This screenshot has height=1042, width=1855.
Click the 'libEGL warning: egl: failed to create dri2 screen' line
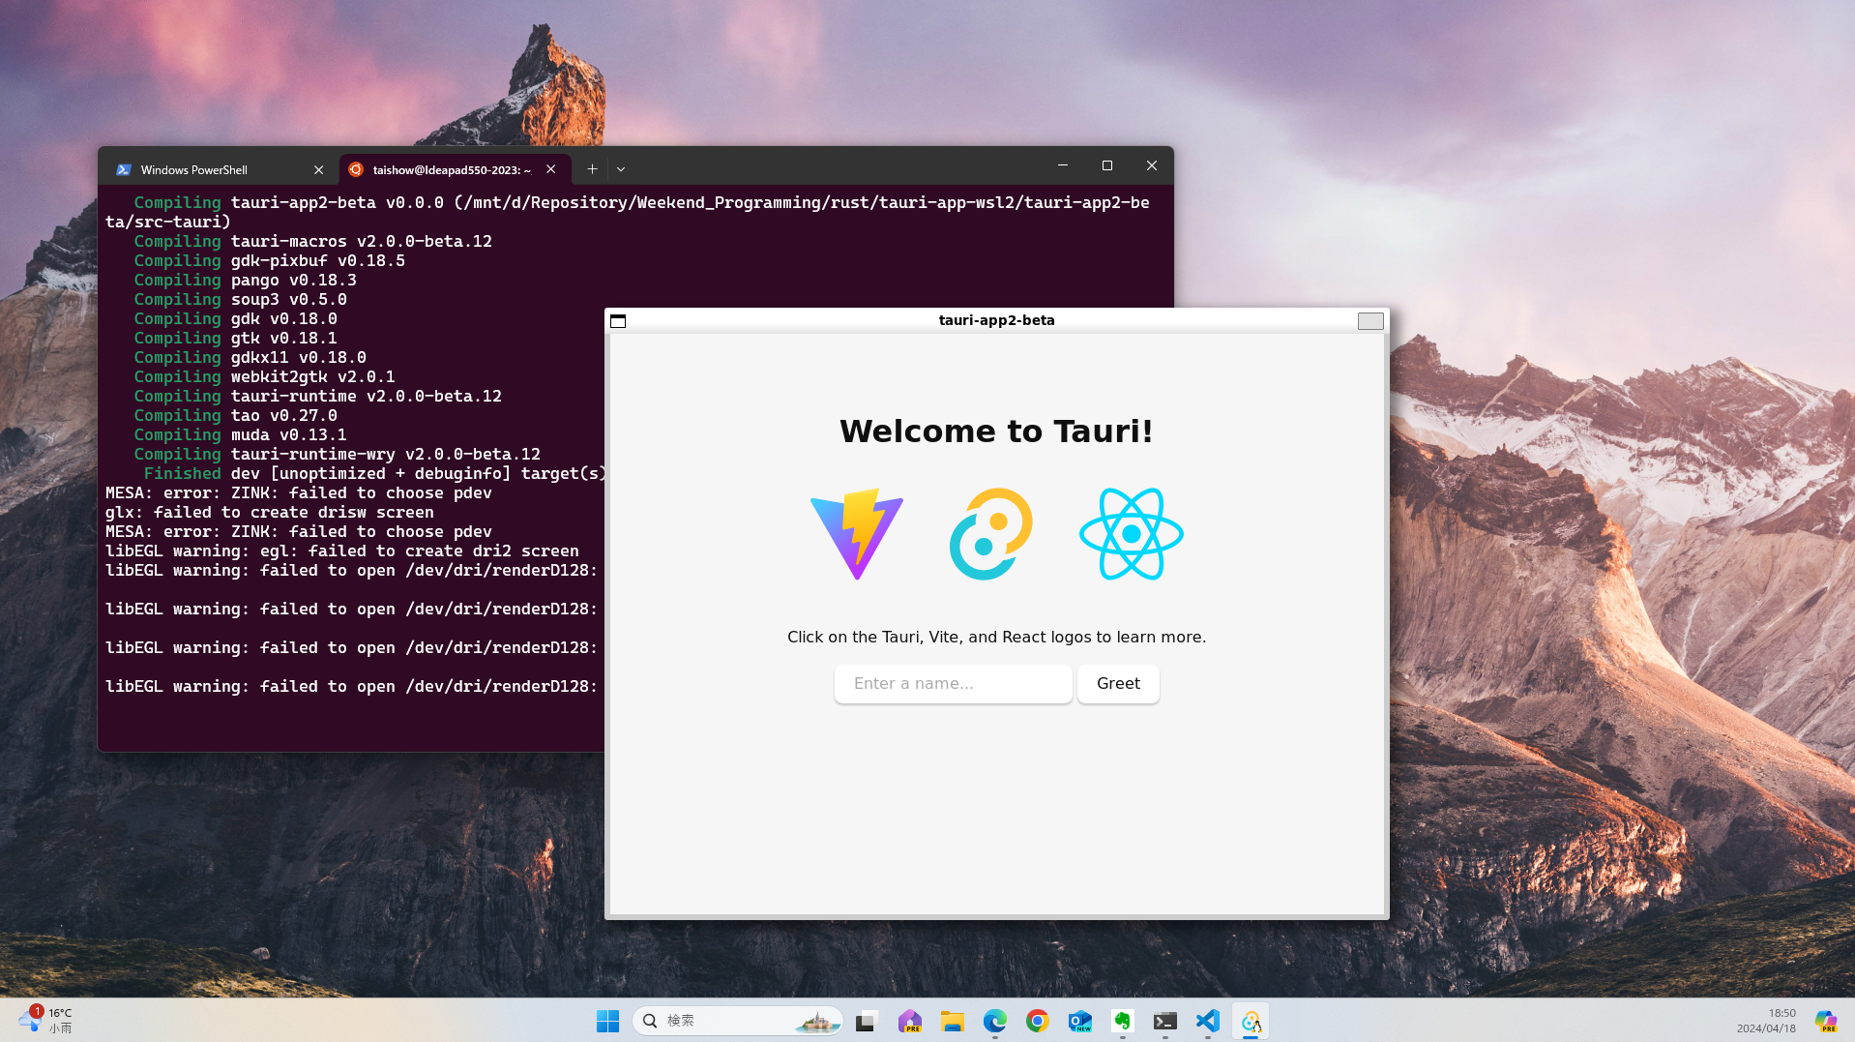pos(342,551)
